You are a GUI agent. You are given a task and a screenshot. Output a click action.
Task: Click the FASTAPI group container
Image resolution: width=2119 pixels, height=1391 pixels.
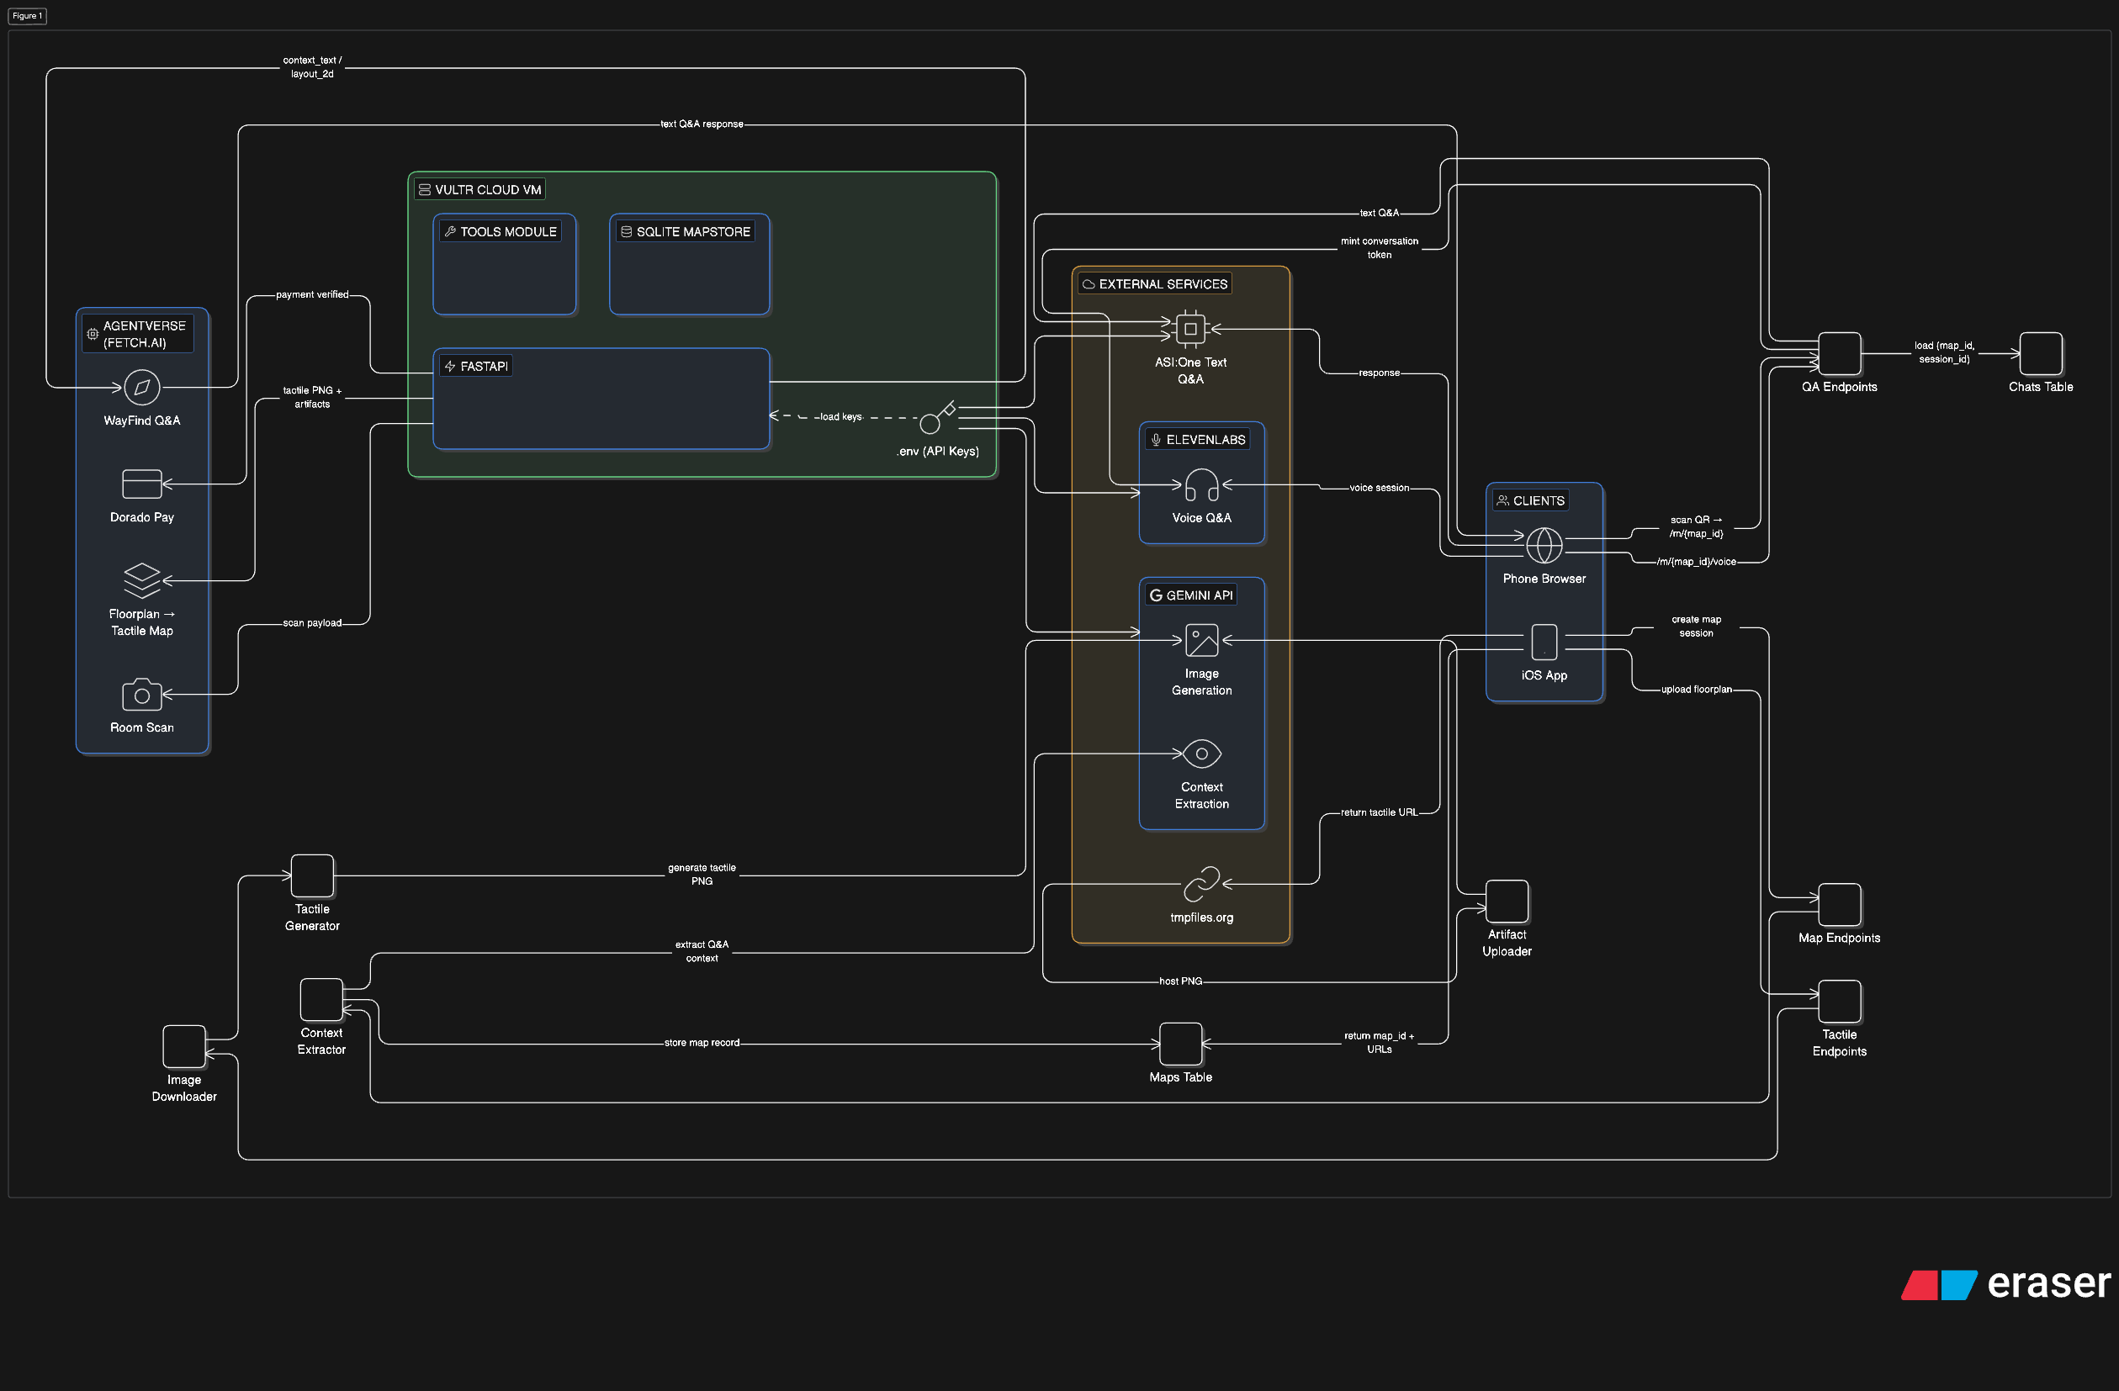tap(601, 399)
